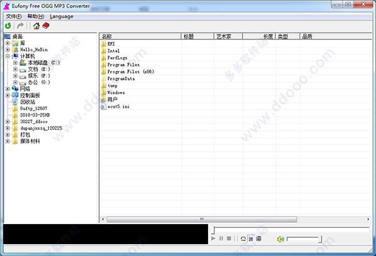Sort by the 类型 column header
Image resolution: width=376 pixels, height=256 pixels.
(288, 36)
